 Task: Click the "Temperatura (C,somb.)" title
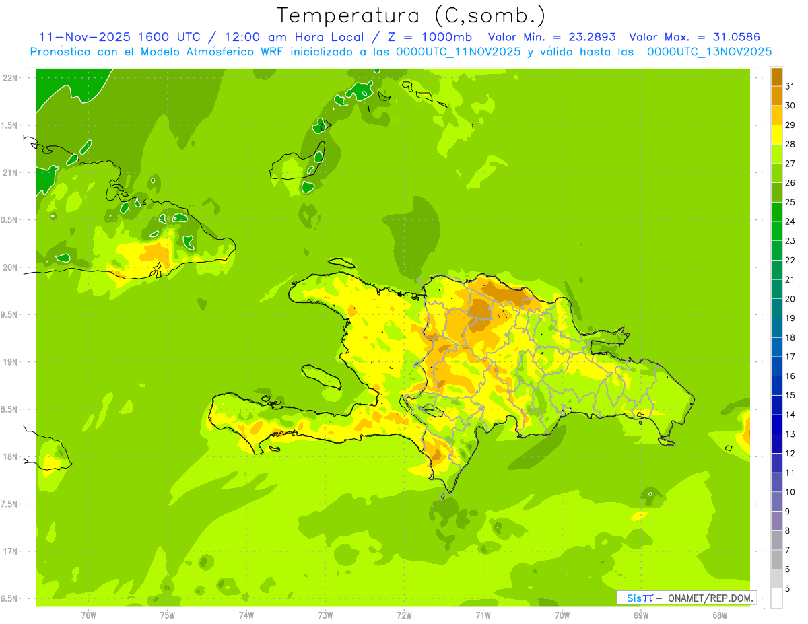pos(411,15)
